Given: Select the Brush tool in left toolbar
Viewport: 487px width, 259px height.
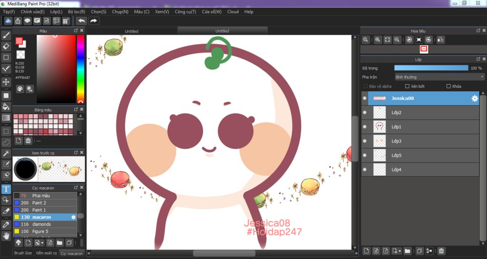Looking at the screenshot, I should (x=6, y=35).
